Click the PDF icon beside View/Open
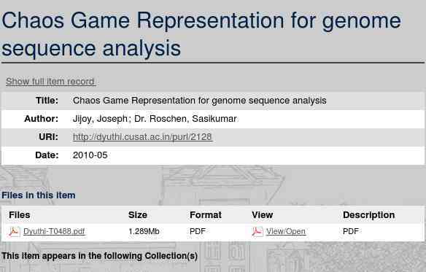The height and width of the screenshot is (272, 426). tap(257, 231)
